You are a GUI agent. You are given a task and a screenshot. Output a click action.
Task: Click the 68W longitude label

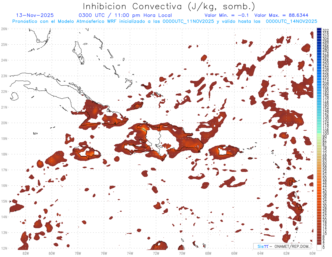tap(208, 253)
